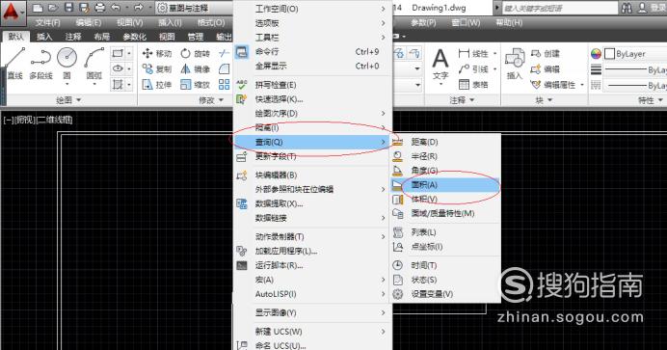Click the keyword search input field
Screen dimensions: 667x350
(x=559, y=8)
